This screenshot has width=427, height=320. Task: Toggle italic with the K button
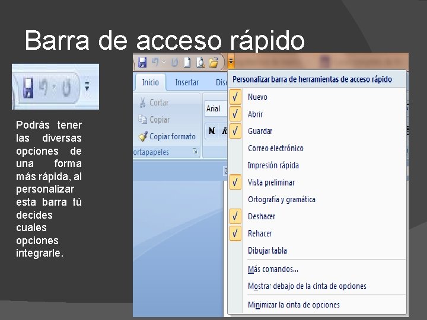224,131
